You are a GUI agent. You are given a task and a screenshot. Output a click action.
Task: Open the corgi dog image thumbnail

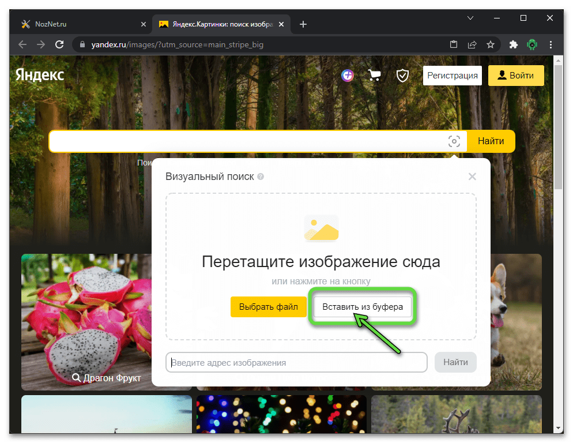coord(516,322)
